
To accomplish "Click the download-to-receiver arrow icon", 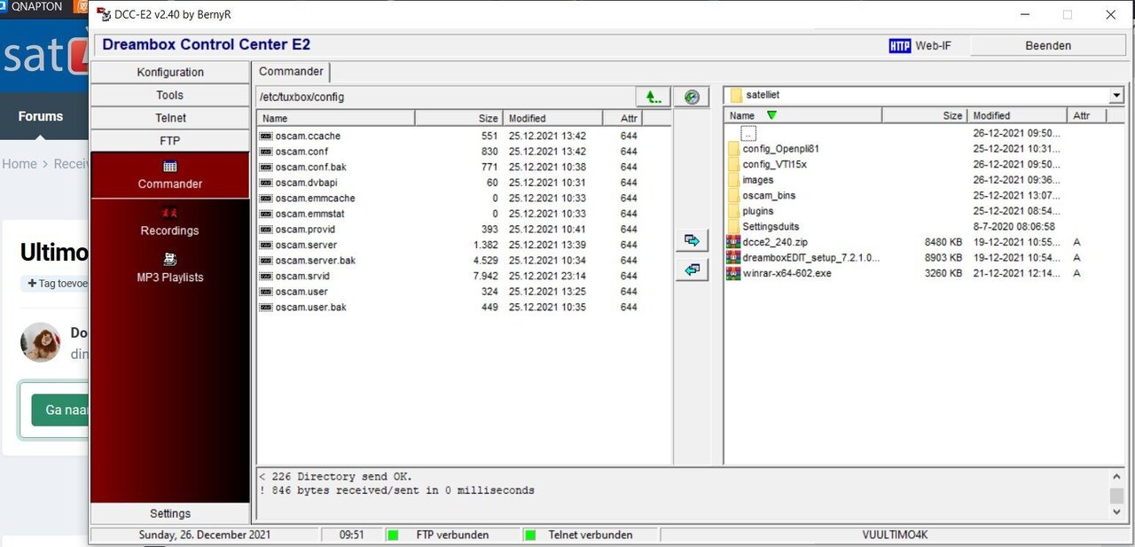I will pyautogui.click(x=692, y=239).
